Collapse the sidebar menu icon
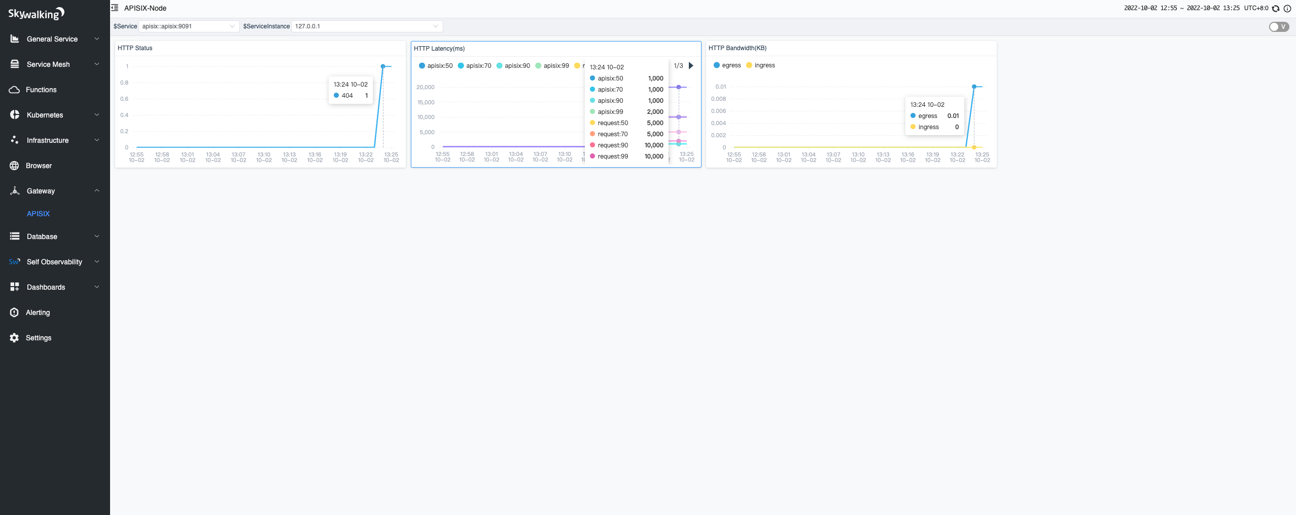Screen dimensions: 1296x515 coord(115,8)
